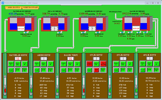Stop the 40'LİK KUYU pump
Image resolution: width=162 pixels, height=100 pixels.
click(x=149, y=70)
